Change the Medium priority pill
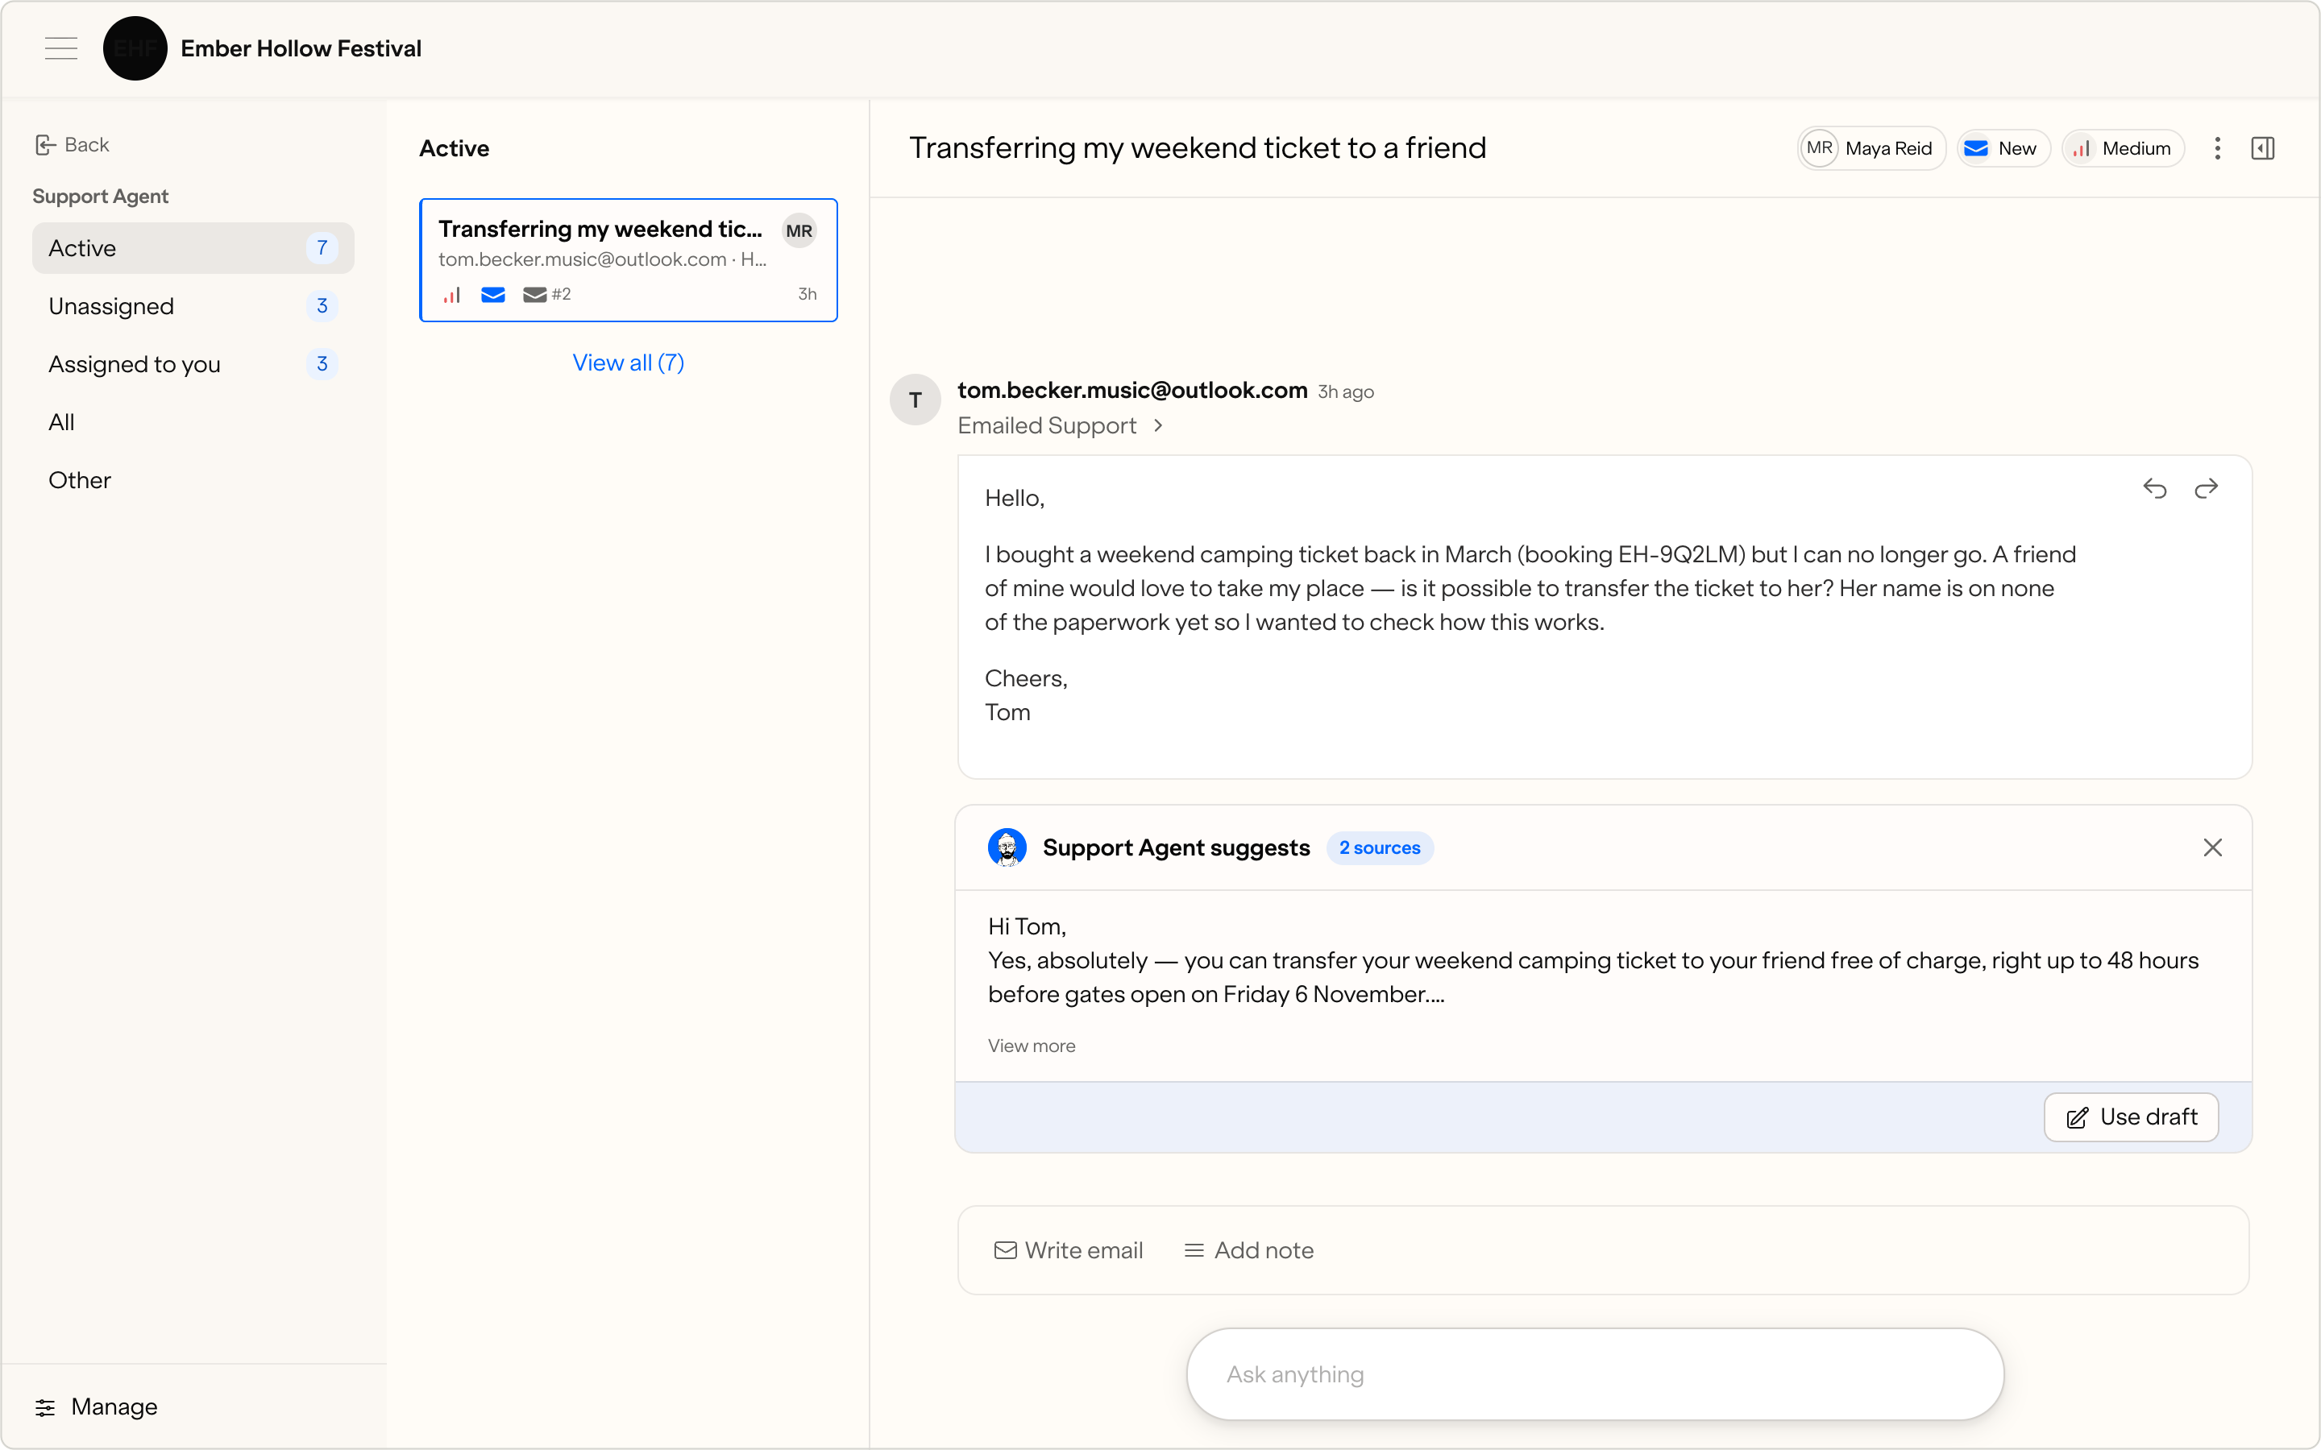Viewport: 2321px width, 1450px height. pyautogui.click(x=2124, y=149)
